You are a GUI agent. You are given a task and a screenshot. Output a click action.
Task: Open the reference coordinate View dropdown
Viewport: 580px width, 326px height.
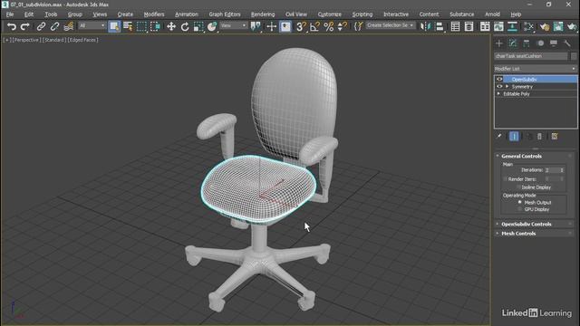(x=234, y=25)
